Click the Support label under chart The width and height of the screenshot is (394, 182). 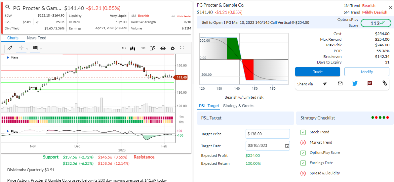coord(51,157)
